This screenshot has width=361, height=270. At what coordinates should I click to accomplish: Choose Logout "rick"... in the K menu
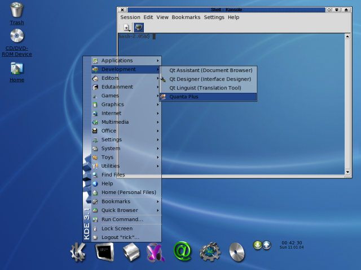[126, 237]
